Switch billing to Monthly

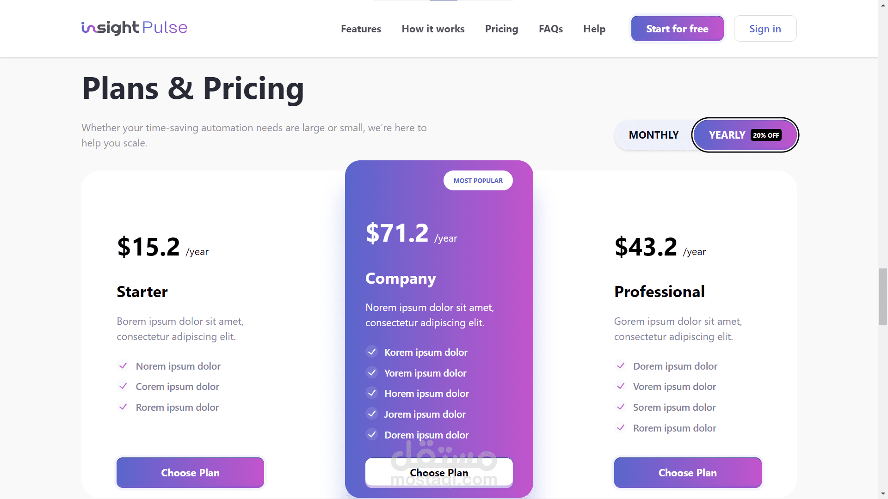(653, 135)
